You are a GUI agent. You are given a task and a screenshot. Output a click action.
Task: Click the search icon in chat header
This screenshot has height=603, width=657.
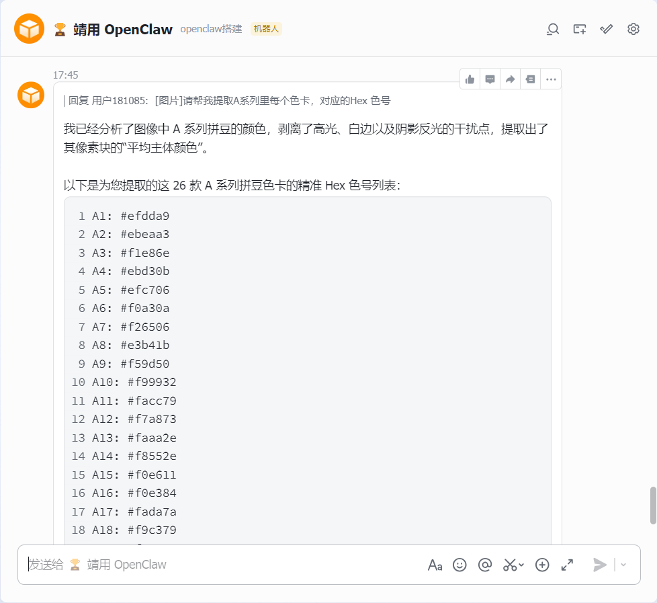click(x=553, y=29)
